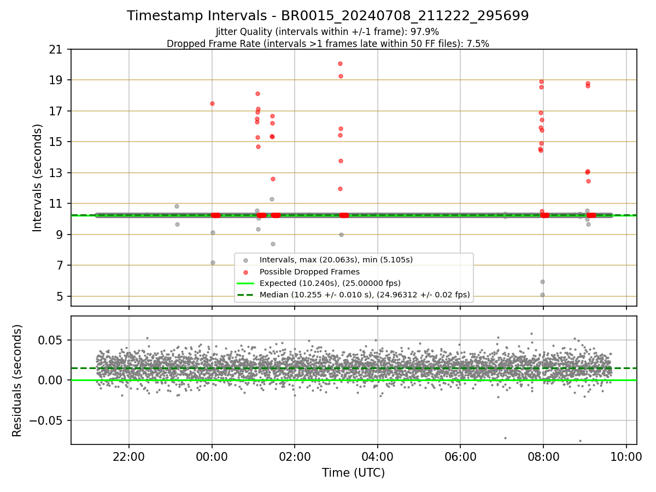656x492 pixels.
Task: Click the gray point at 7.2 seconds near 00:00
Action: [213, 262]
